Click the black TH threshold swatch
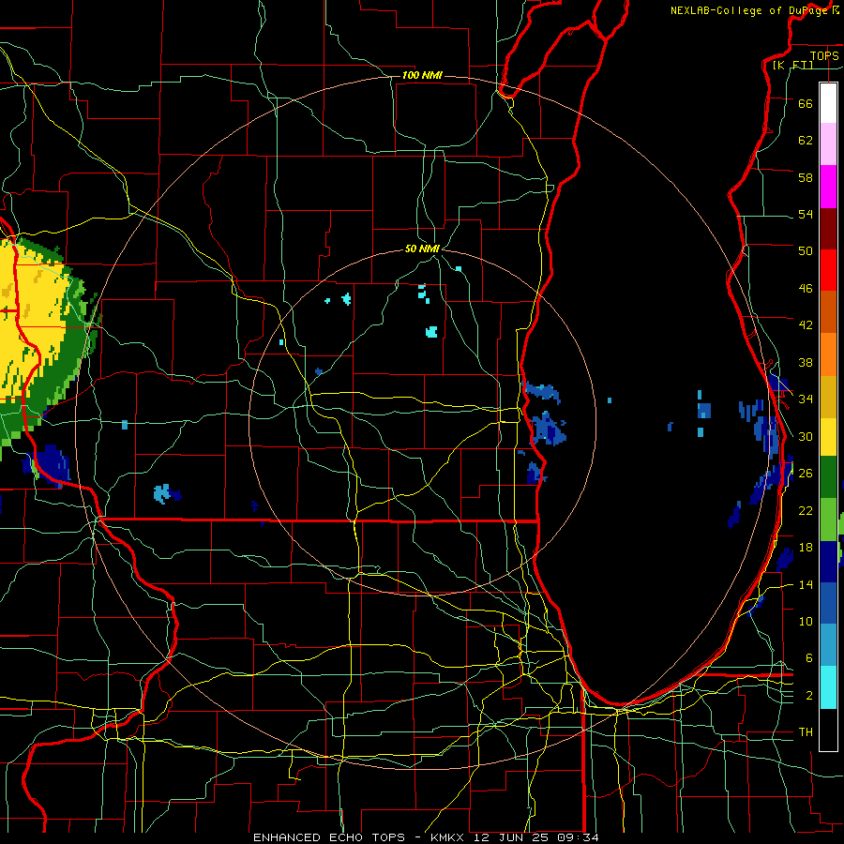Viewport: 844px width, 844px height. click(x=828, y=730)
